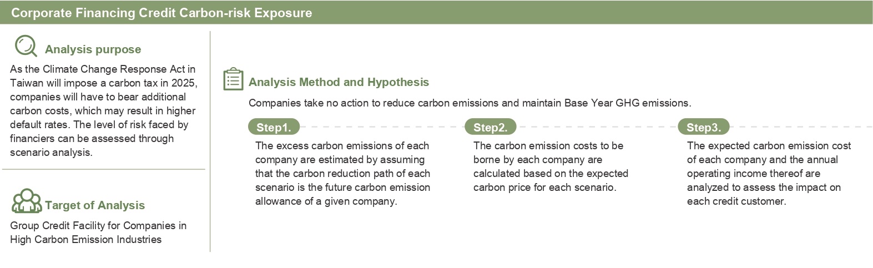
Task: Click the Group Credit Facility description text
Action: pos(98,232)
